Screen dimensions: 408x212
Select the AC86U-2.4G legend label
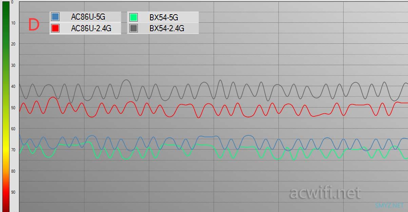tap(91, 28)
